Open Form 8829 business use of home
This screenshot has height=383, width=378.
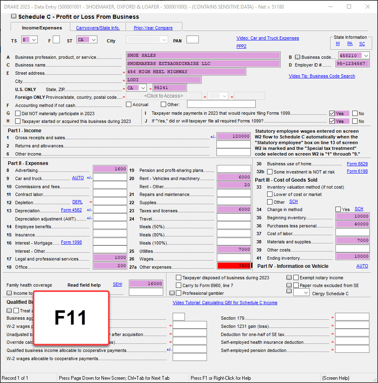pos(357,164)
